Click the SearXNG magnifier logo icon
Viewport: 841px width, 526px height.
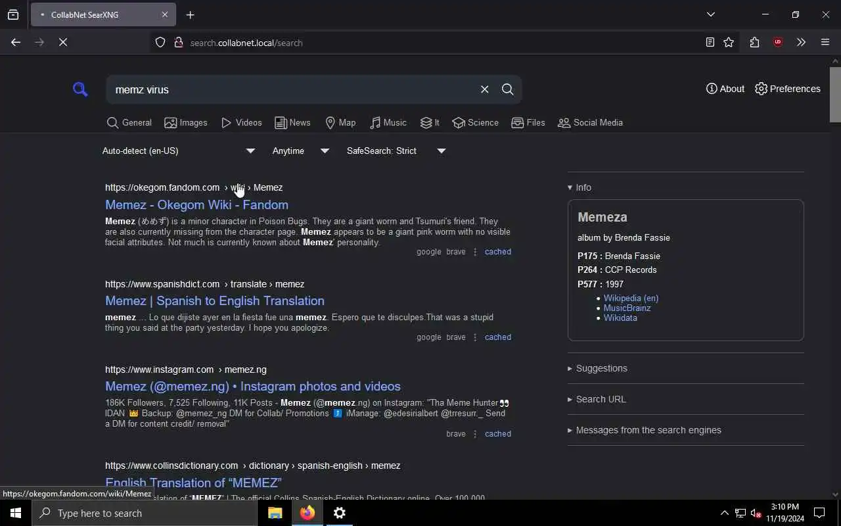pos(80,89)
